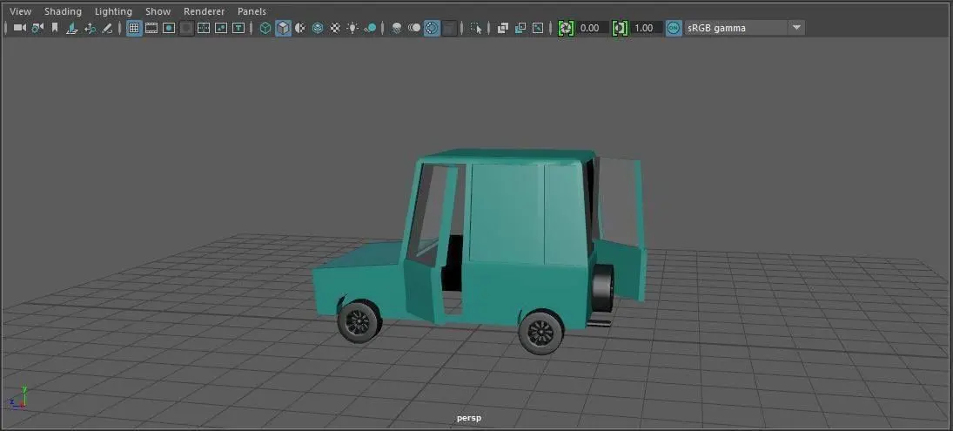Viewport: 953px width, 431px height.
Task: Click the X-Ray Active Components icon
Action: click(x=520, y=28)
